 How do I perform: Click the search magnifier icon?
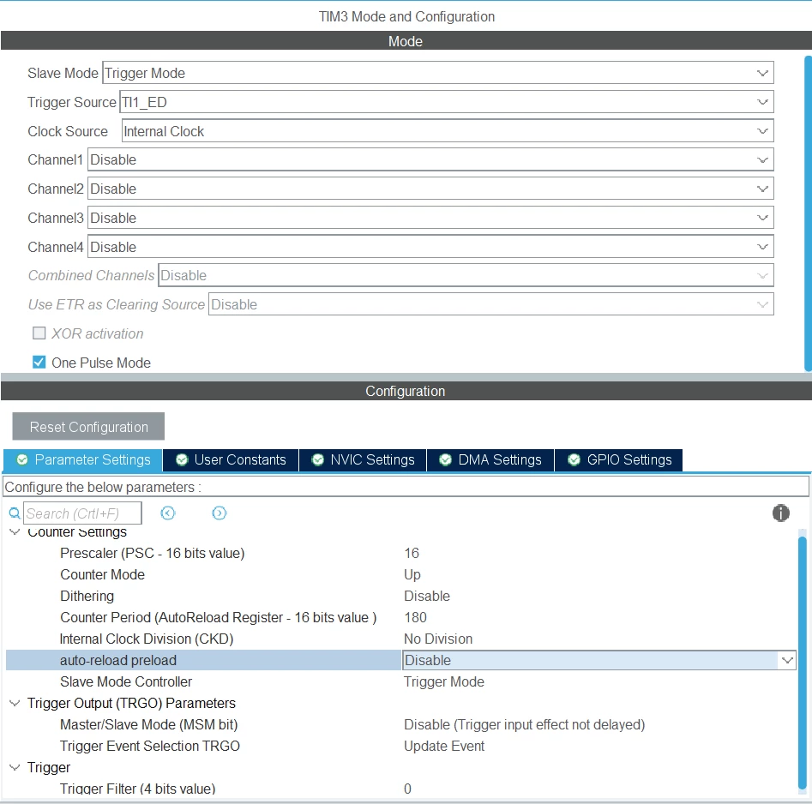[15, 513]
